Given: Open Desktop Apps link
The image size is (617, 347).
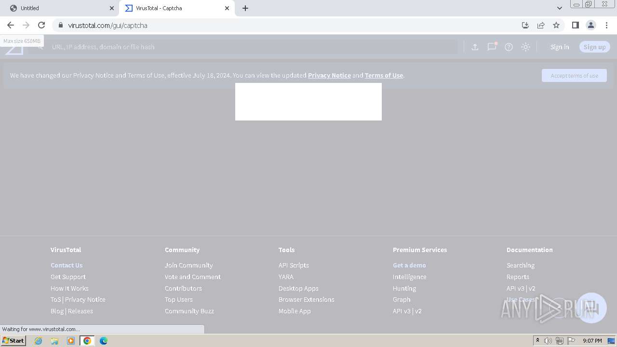Looking at the screenshot, I should click(298, 288).
